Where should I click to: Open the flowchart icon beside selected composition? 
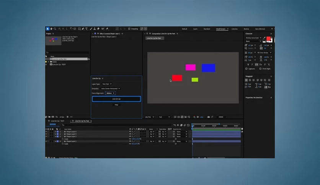point(89,59)
